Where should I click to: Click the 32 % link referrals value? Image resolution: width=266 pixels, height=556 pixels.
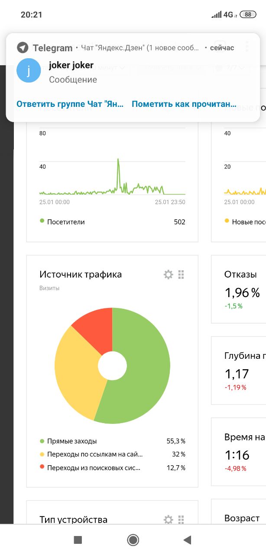(x=178, y=454)
